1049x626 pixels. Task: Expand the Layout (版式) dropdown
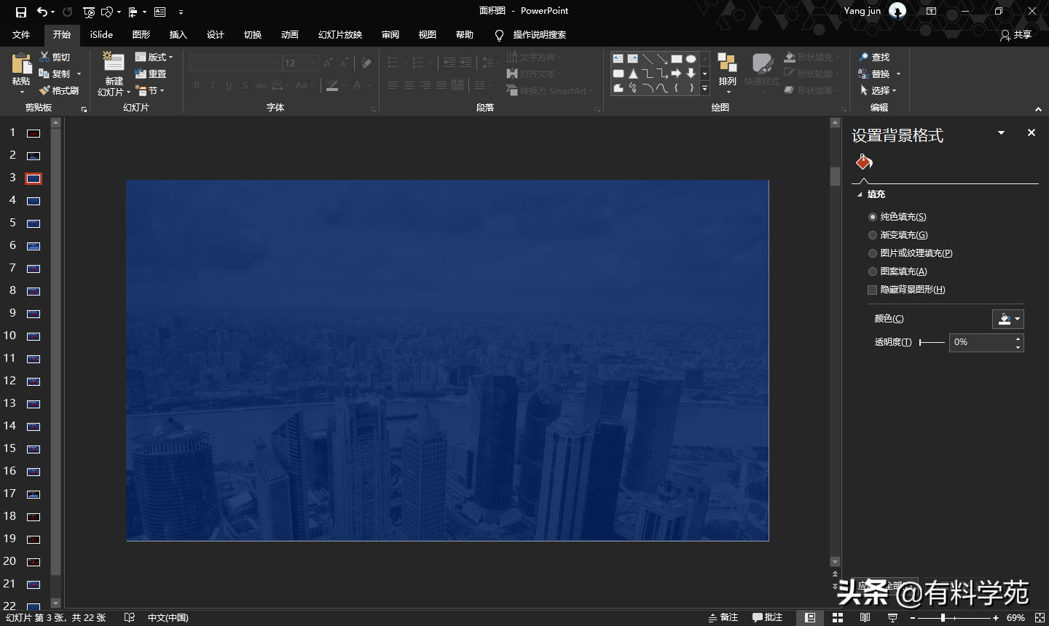tap(154, 58)
